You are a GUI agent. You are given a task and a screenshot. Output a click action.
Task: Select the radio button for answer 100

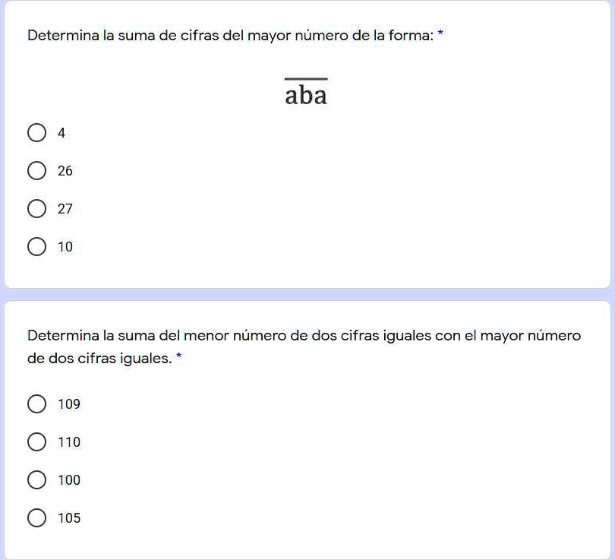(37, 479)
